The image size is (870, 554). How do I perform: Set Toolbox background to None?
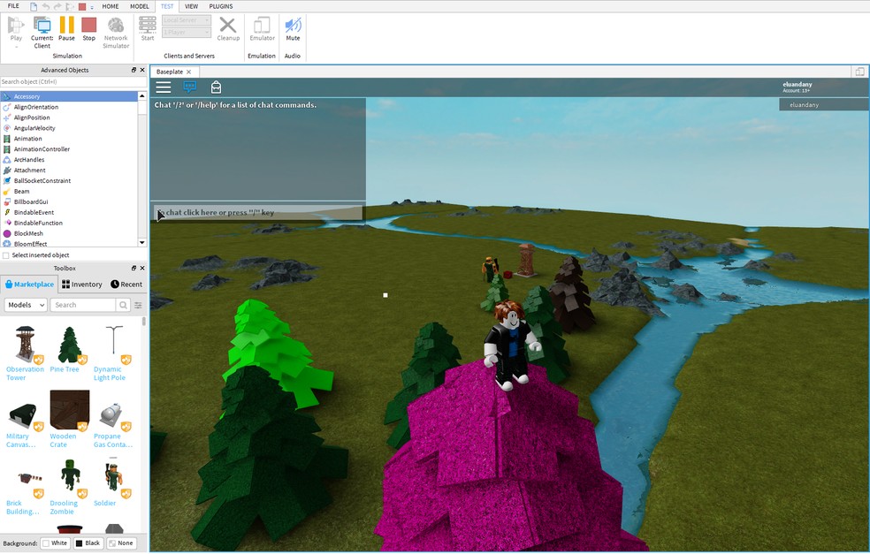pyautogui.click(x=121, y=543)
